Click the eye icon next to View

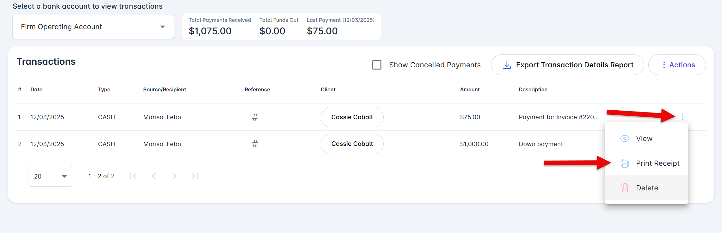coord(625,138)
